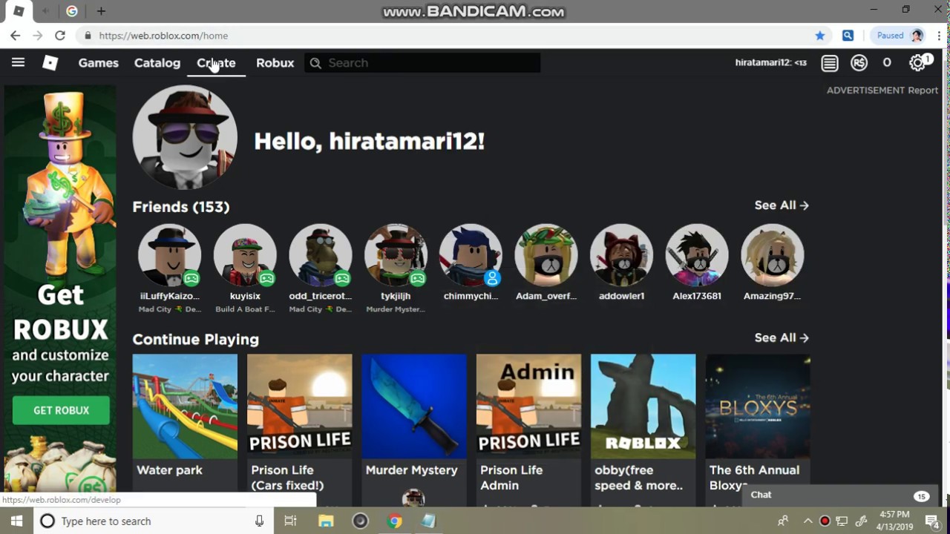Go back with browser back arrow
This screenshot has height=534, width=950.
pyautogui.click(x=15, y=36)
